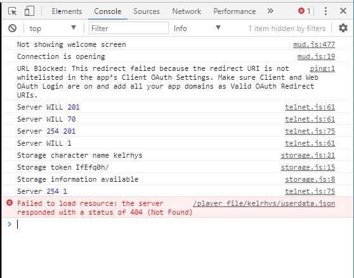Open the DevTools three-dot menu
The height and width of the screenshot is (278, 354).
tap(325, 11)
